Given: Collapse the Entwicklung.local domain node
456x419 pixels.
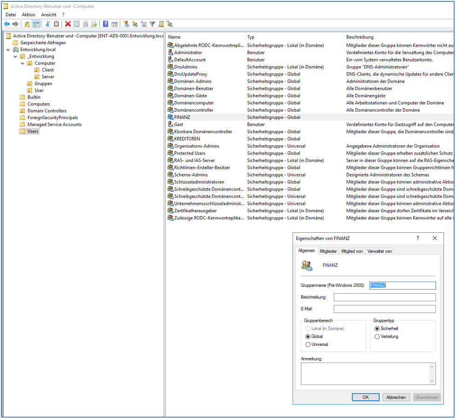Looking at the screenshot, I should [8, 50].
